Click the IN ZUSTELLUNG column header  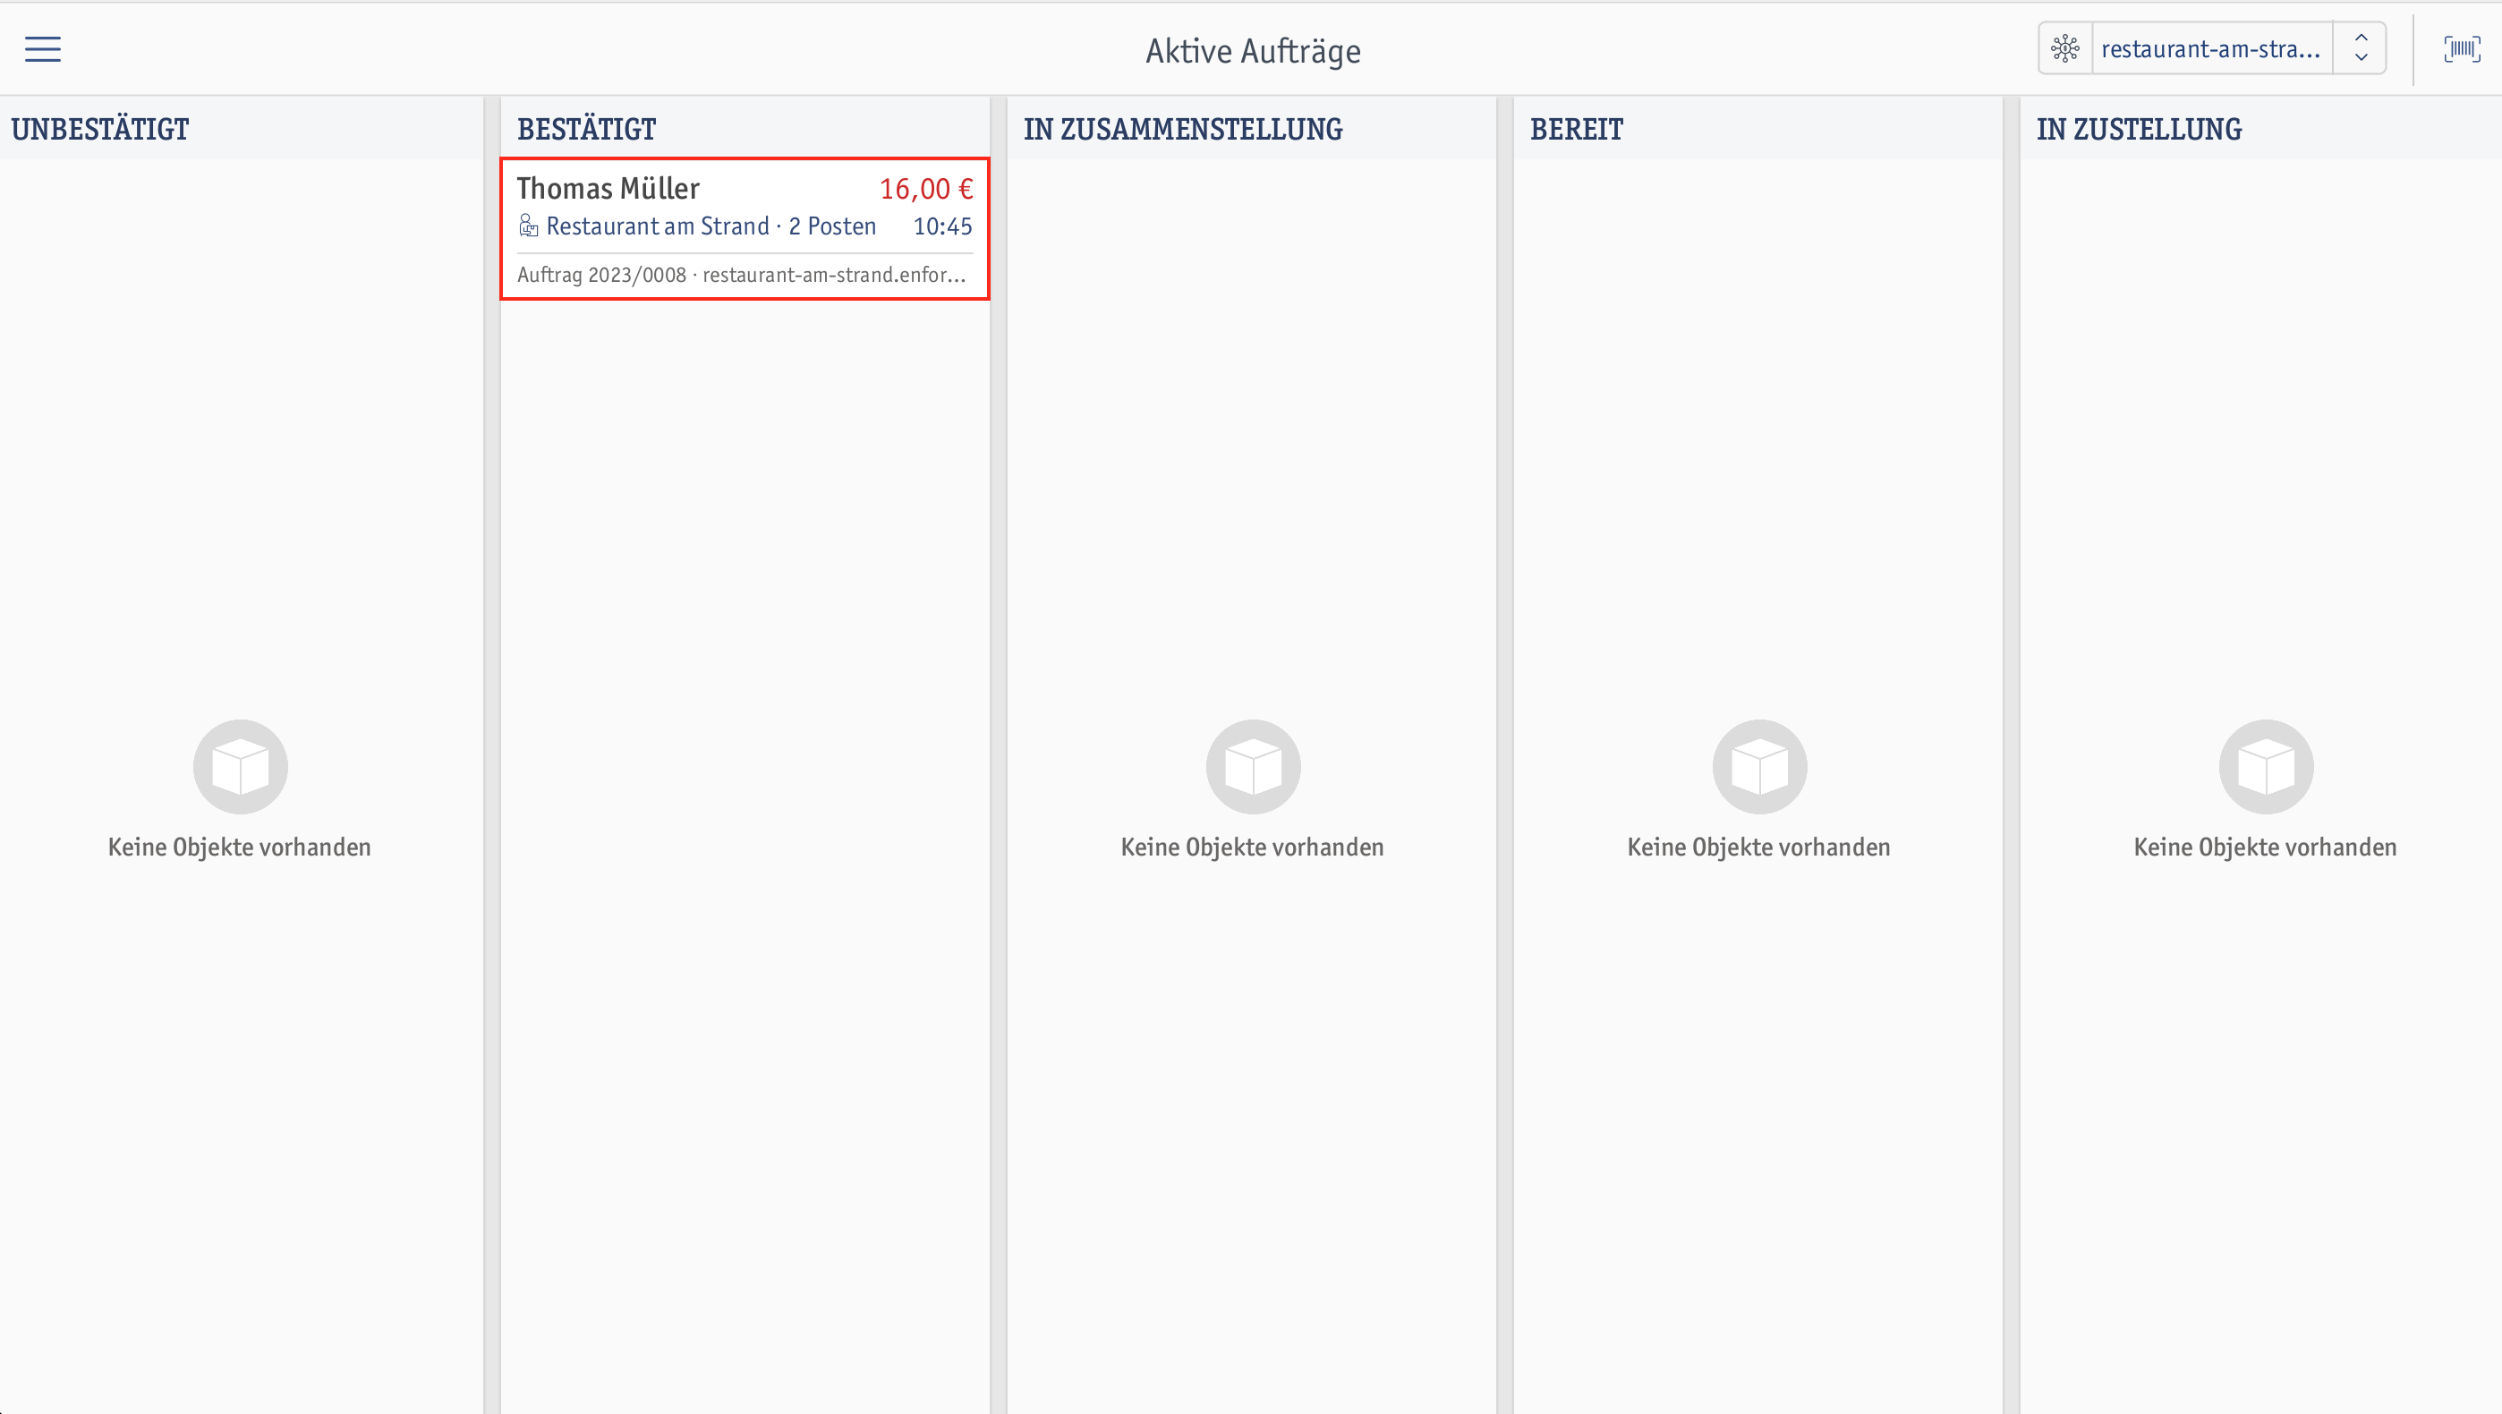pos(2139,129)
